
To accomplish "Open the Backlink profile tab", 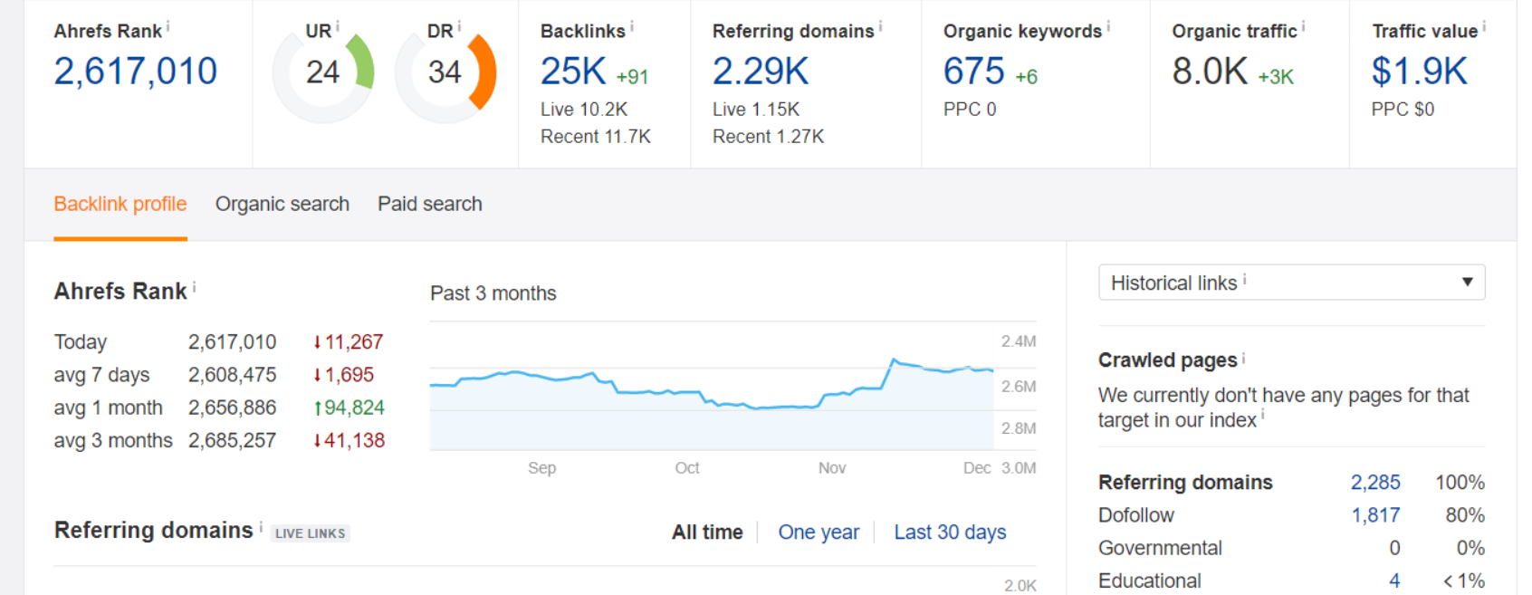I will click(x=120, y=204).
